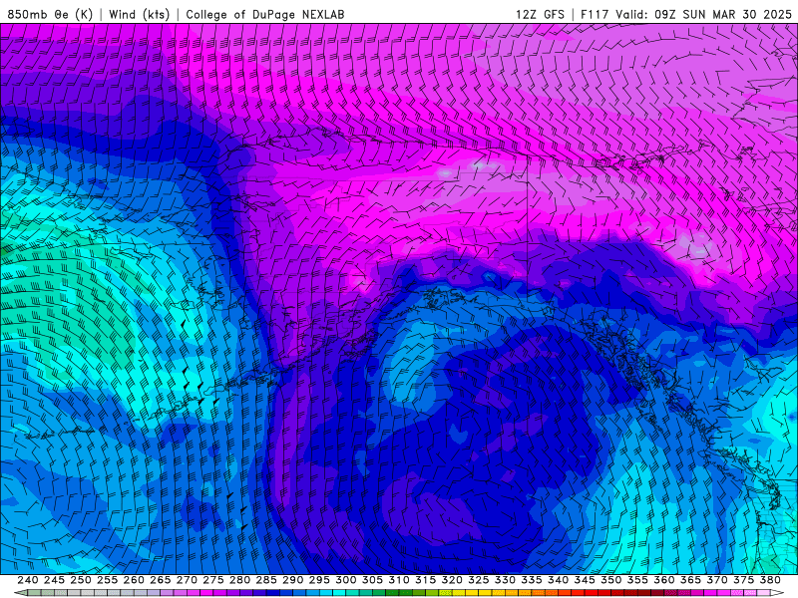
Task: Click the 350 value on the color scale
Action: pyautogui.click(x=610, y=580)
